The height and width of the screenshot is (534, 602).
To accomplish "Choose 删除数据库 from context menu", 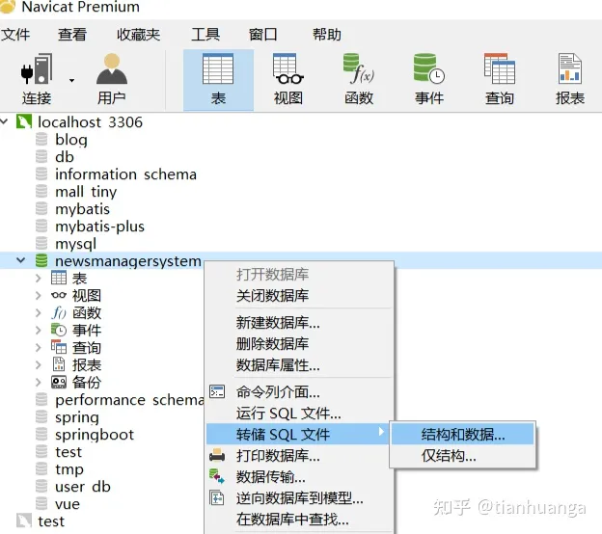I will click(272, 344).
